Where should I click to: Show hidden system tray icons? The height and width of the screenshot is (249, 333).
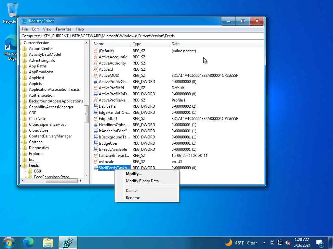point(264,243)
